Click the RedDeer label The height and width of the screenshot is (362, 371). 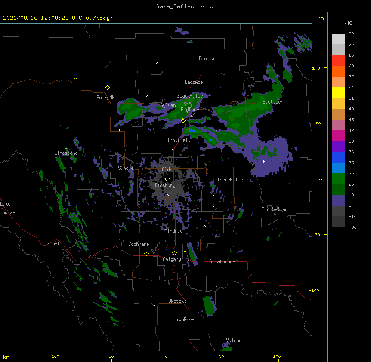189,110
